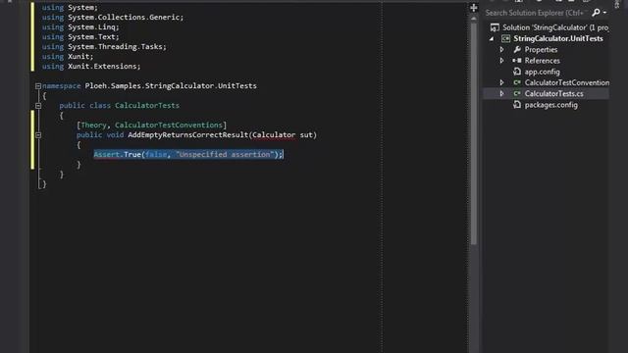Click 'System.Text' in the code
This screenshot has height=353, width=628.
pyautogui.click(x=91, y=37)
